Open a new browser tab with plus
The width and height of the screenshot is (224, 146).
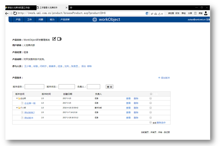(71, 7)
